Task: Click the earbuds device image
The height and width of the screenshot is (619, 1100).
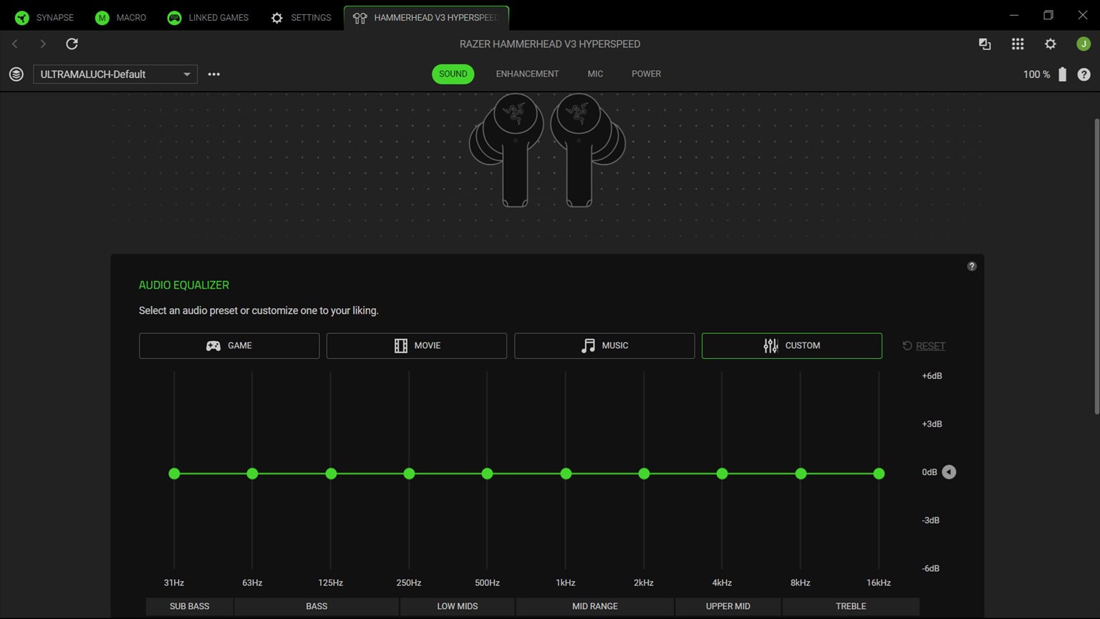Action: click(x=547, y=150)
